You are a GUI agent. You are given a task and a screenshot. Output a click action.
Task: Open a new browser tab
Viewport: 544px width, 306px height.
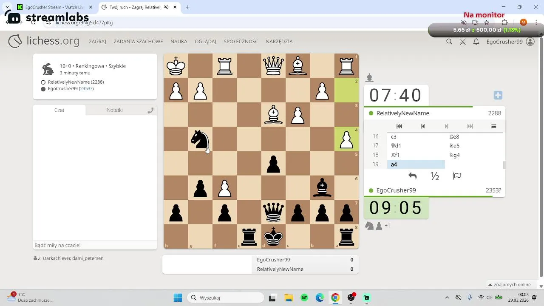tap(188, 7)
